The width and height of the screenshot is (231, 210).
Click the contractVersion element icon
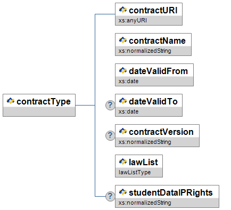(123, 131)
